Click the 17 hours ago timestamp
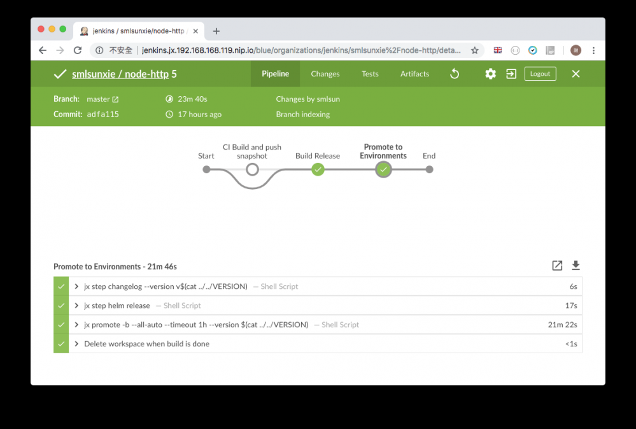Screen dimensions: 636x429 (199, 115)
